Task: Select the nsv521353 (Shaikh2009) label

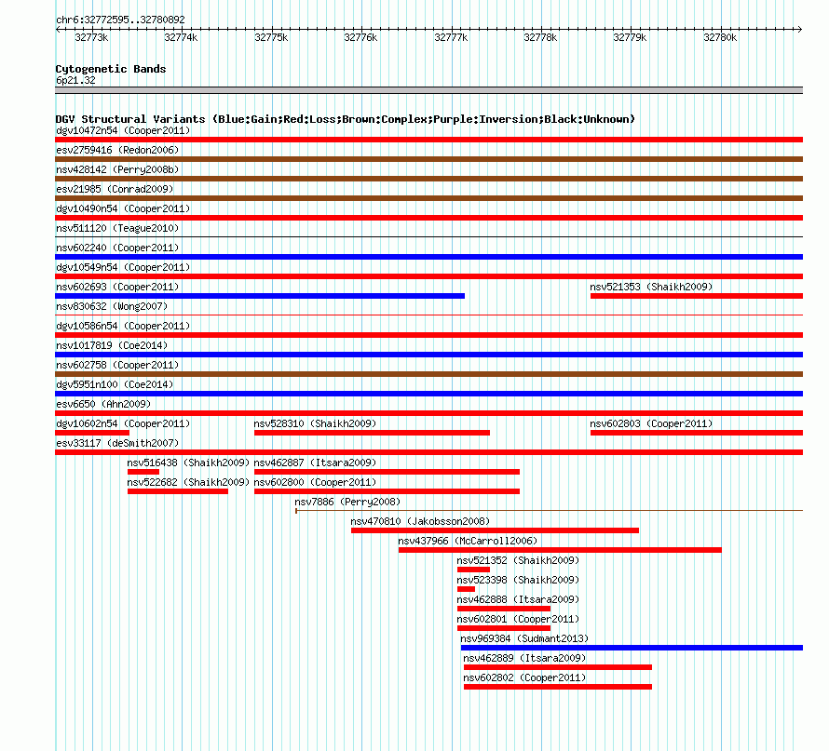Action: click(651, 287)
